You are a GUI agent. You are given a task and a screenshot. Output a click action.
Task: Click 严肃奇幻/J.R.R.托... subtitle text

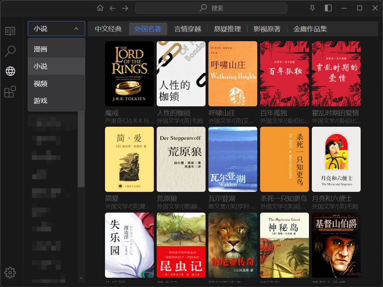tap(129, 121)
